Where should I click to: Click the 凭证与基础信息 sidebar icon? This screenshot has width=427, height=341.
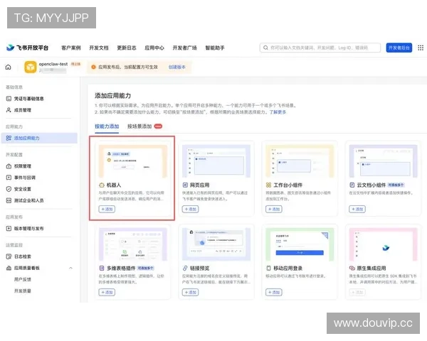(x=9, y=99)
